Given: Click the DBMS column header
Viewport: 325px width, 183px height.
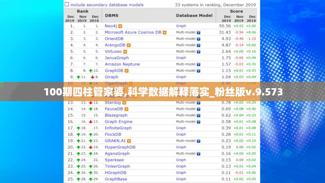Looking at the screenshot, I should [x=112, y=16].
